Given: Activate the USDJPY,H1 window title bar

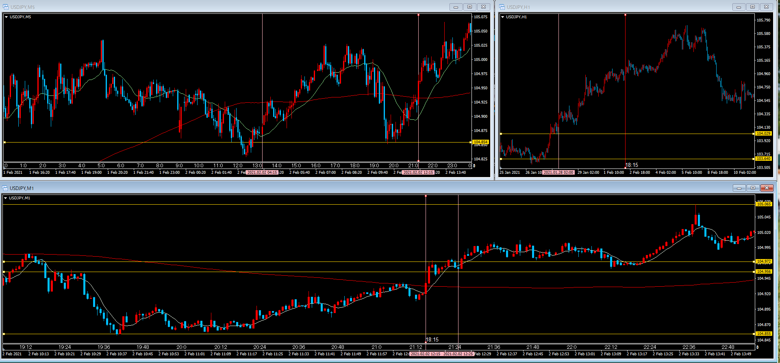Looking at the screenshot, I should click(x=610, y=7).
